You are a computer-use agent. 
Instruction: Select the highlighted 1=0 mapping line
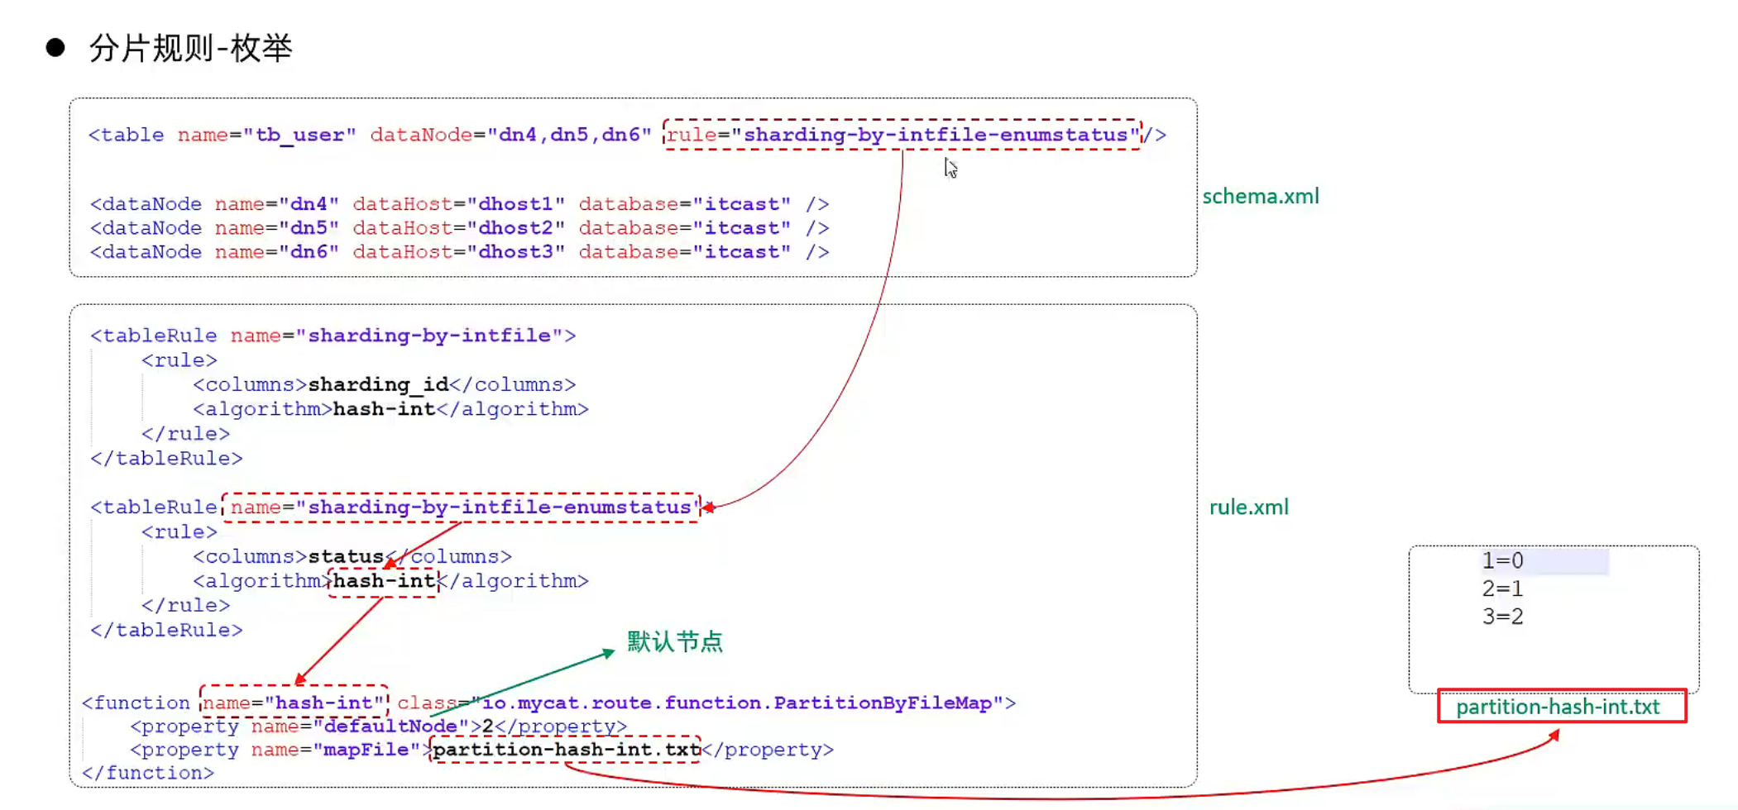pos(1502,561)
